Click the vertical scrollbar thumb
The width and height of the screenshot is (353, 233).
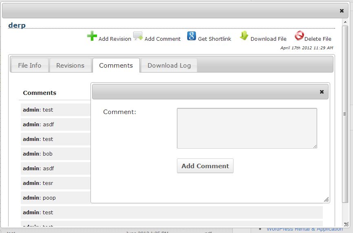coord(345,114)
